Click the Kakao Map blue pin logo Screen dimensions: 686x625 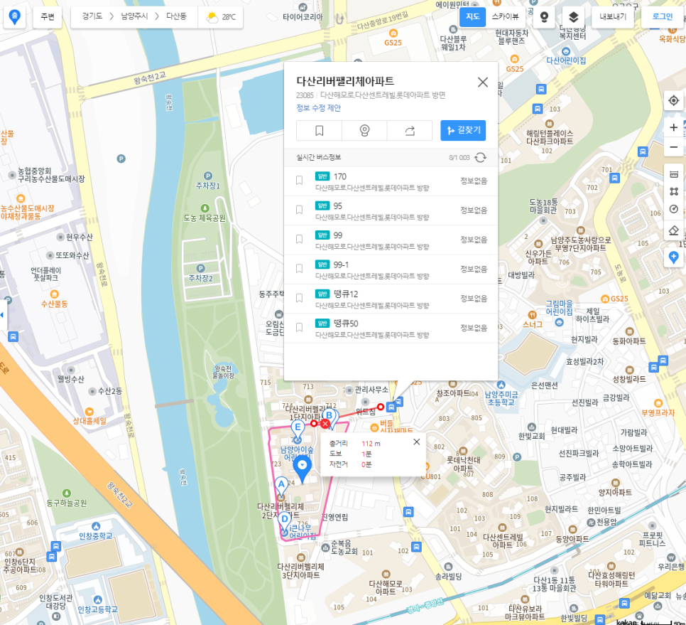14,17
